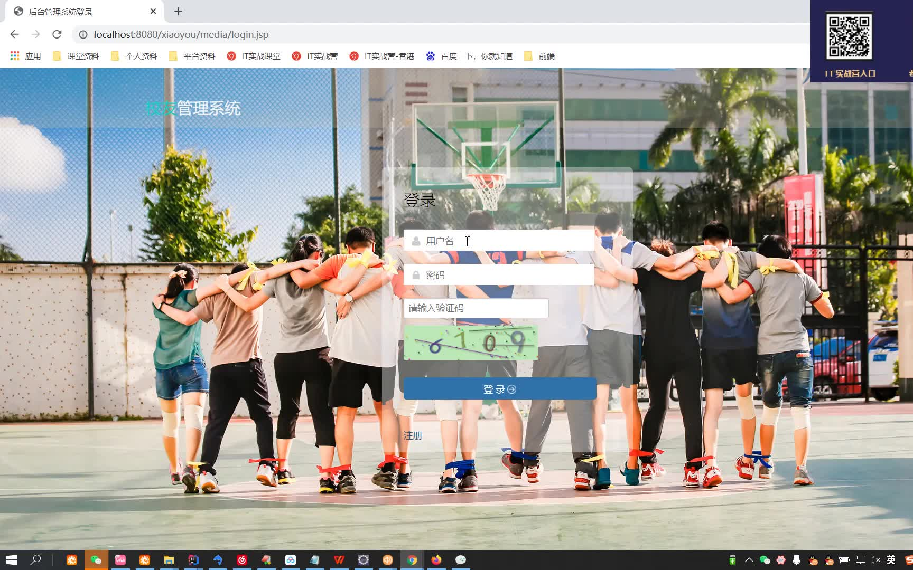Close the 后台管理系统登录 tab
The width and height of the screenshot is (913, 570).
tap(153, 11)
